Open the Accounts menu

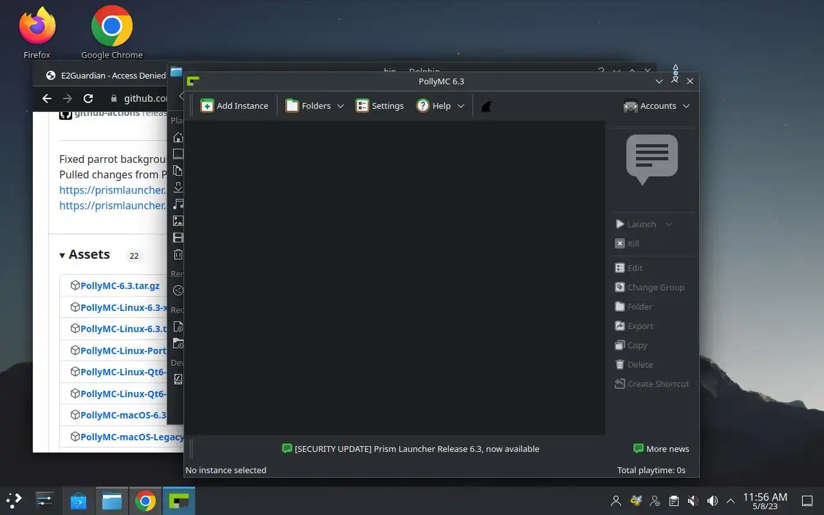point(657,106)
